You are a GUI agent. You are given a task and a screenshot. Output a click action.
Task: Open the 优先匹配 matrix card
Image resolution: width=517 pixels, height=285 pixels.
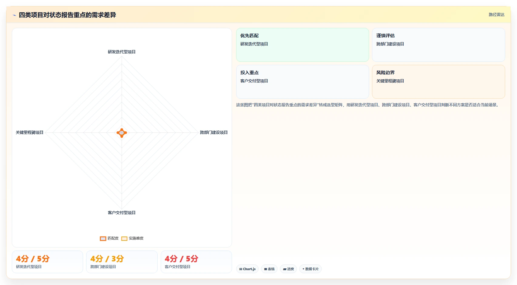(x=302, y=45)
